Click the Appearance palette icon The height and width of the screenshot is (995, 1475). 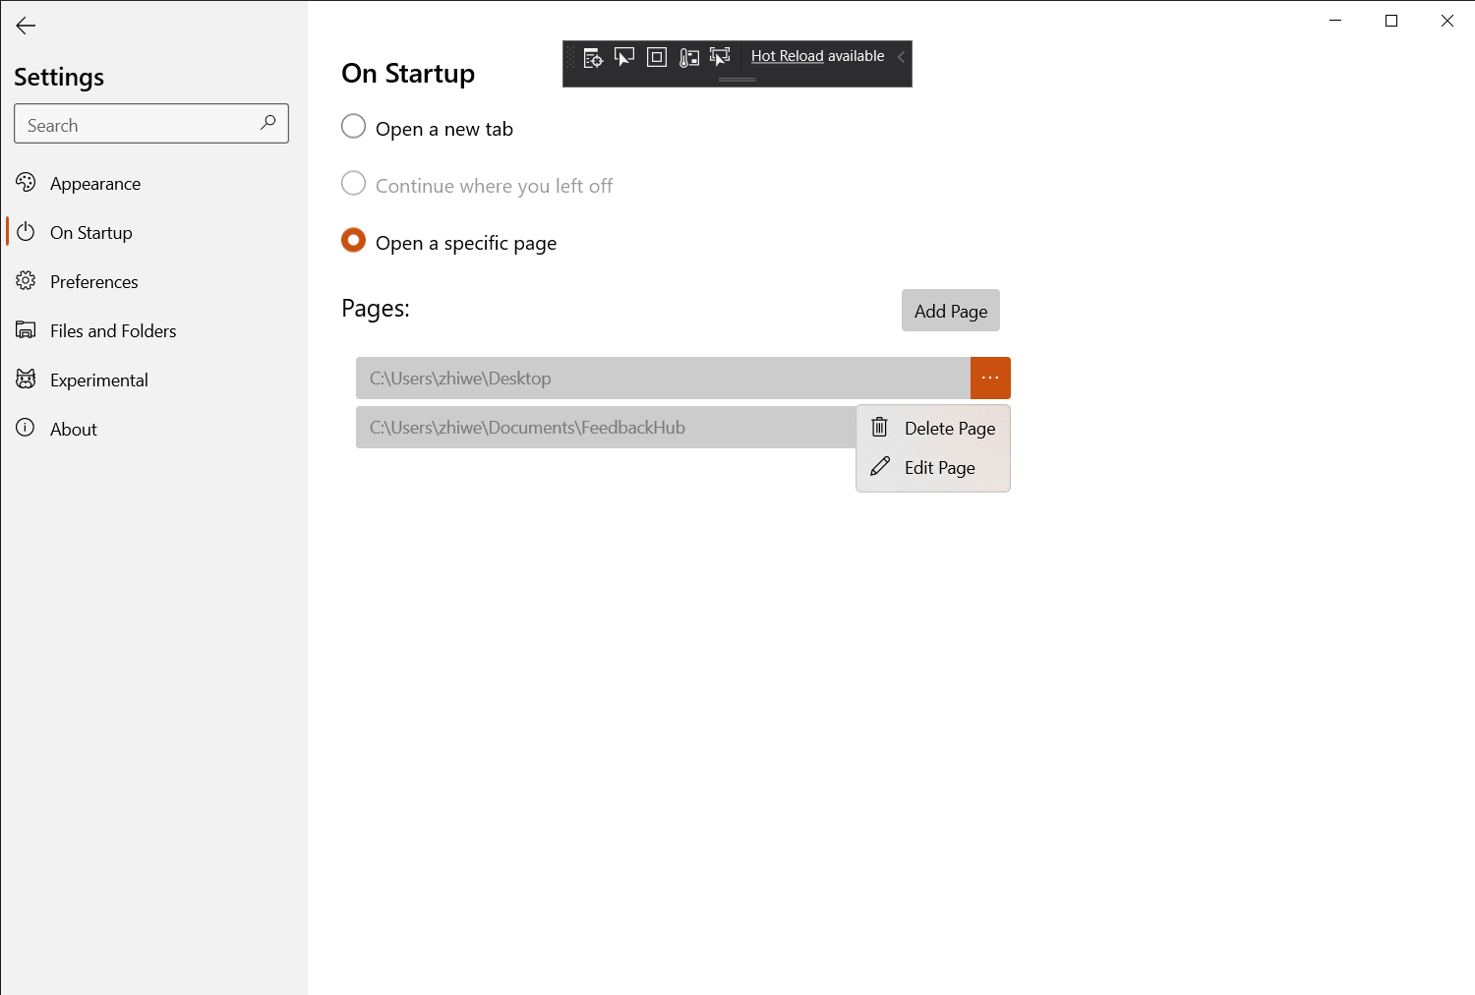coord(26,182)
